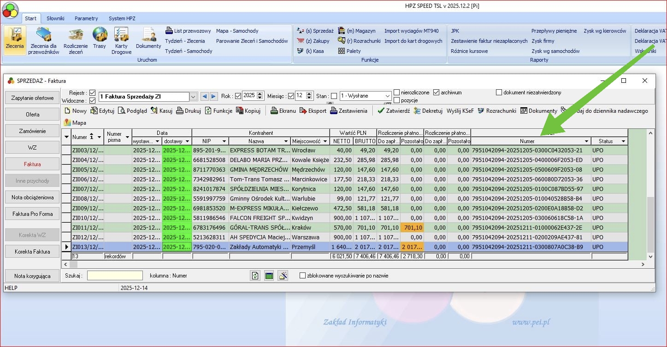Switch to the Słowniki ribbon tab
This screenshot has height=347, width=667.
(55, 18)
